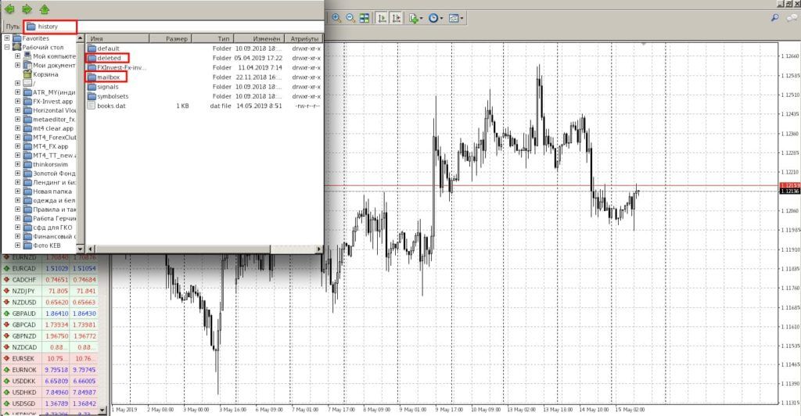Toggle chart auto scroll button
Screen dimensions: 801x416
click(381, 17)
